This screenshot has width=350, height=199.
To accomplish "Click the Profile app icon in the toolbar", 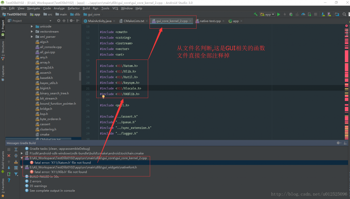I will tap(297, 14).
